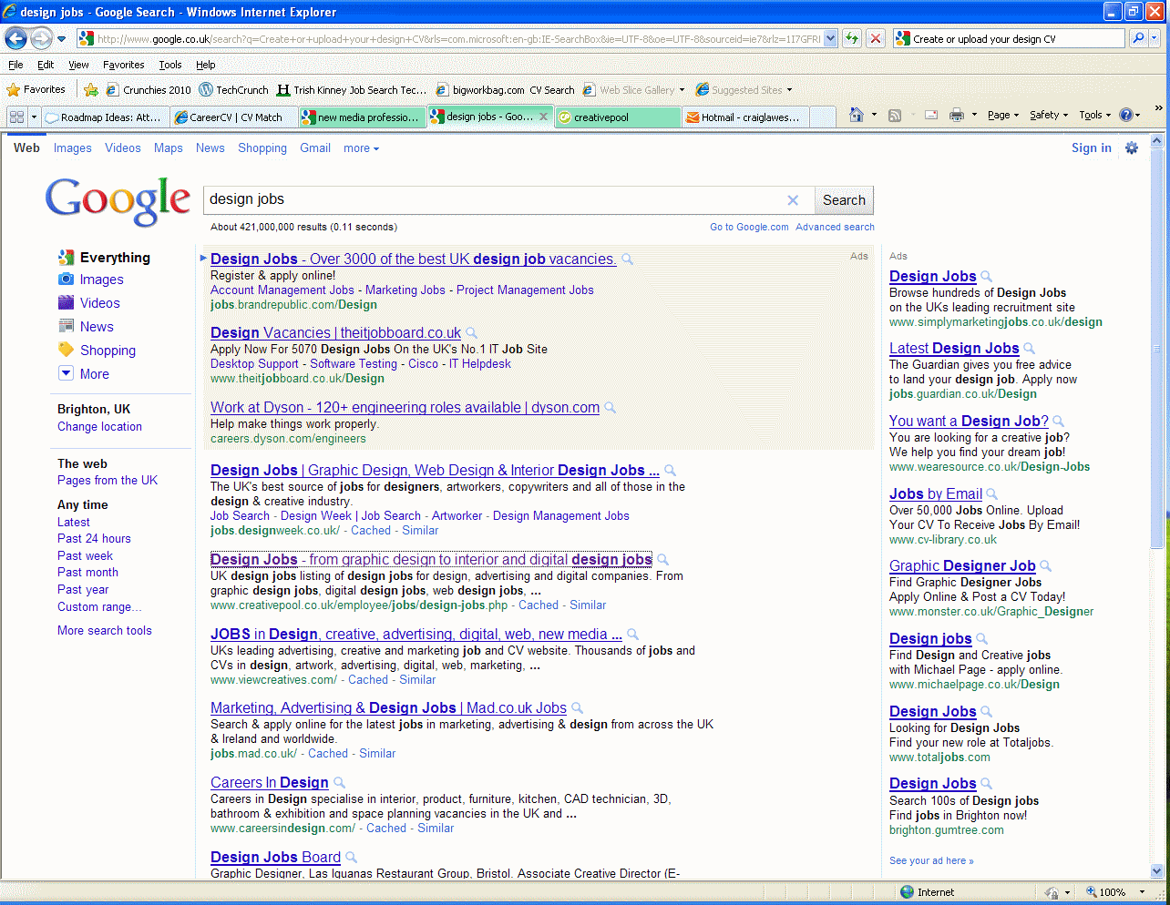
Task: Switch to the Roadmap Ideas tab
Action: pyautogui.click(x=106, y=117)
